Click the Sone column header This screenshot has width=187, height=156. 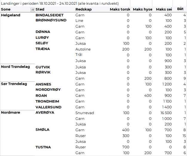click(x=6, y=10)
